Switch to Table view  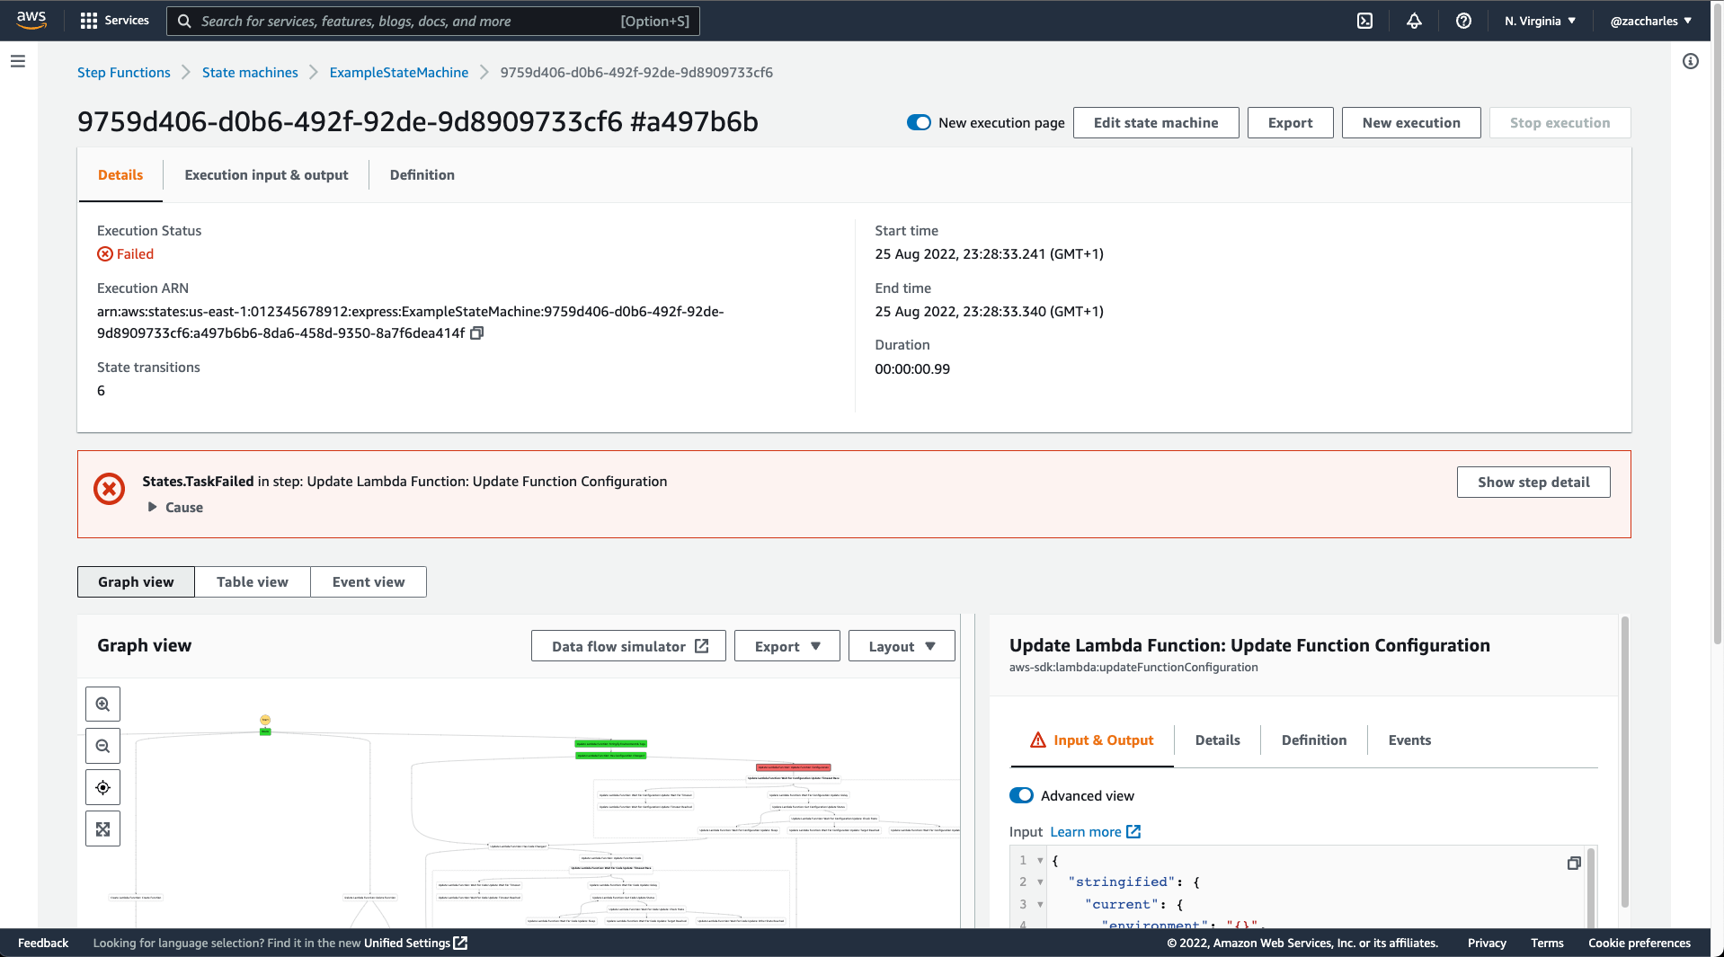(x=253, y=582)
